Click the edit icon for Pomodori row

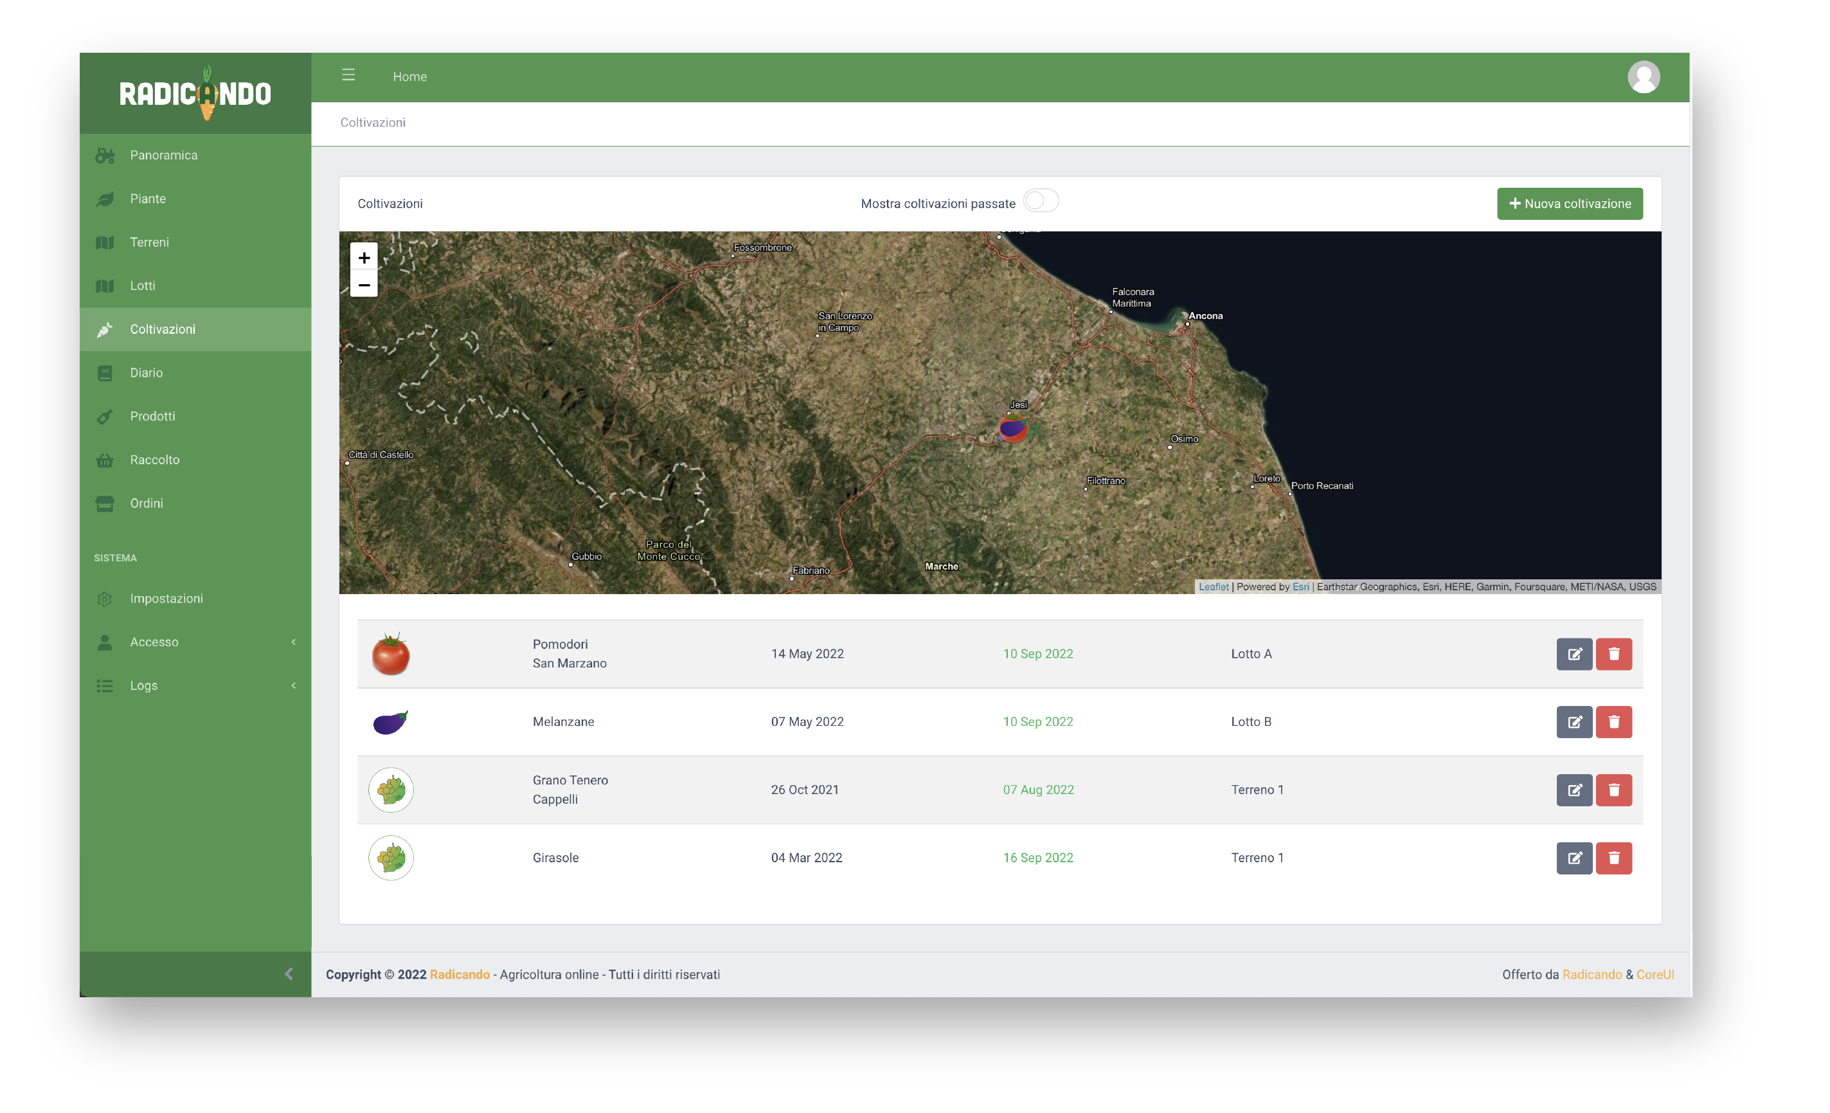pos(1574,654)
